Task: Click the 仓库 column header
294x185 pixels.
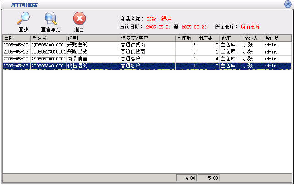Action: 230,38
